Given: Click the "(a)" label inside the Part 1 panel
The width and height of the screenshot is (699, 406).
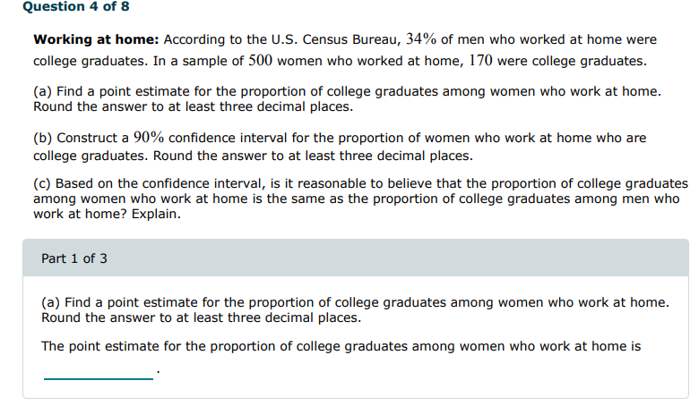Looking at the screenshot, I should click(x=51, y=302).
